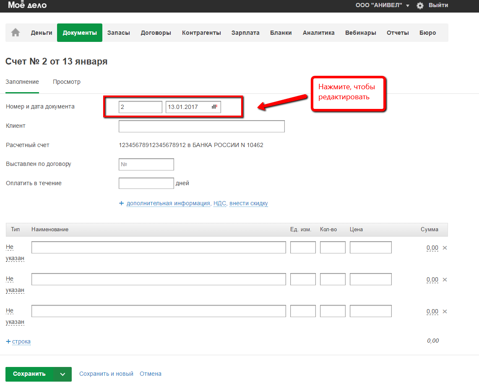Expand 'дополнительная информация' link
The width and height of the screenshot is (479, 390).
point(168,203)
